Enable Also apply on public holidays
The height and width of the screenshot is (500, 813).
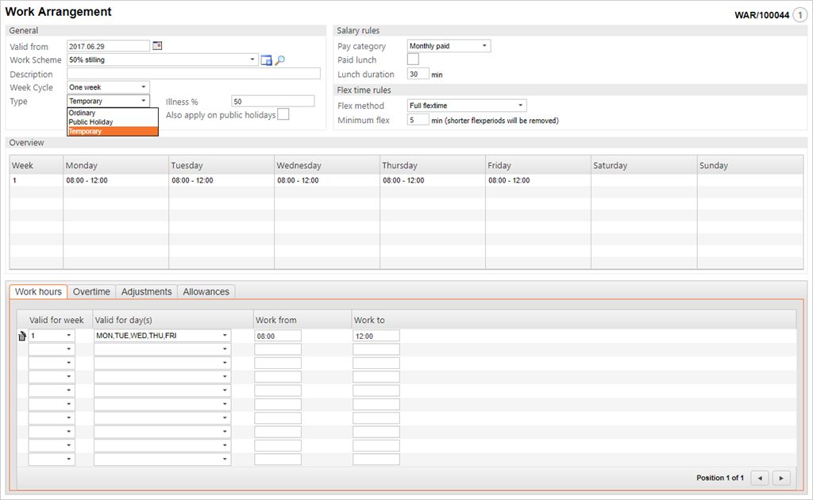click(x=283, y=115)
